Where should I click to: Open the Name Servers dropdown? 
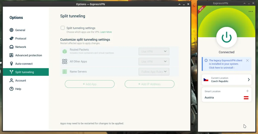(x=154, y=72)
